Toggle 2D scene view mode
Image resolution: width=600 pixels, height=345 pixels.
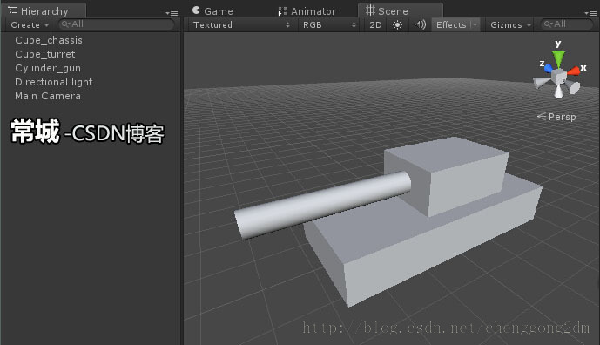click(x=375, y=25)
